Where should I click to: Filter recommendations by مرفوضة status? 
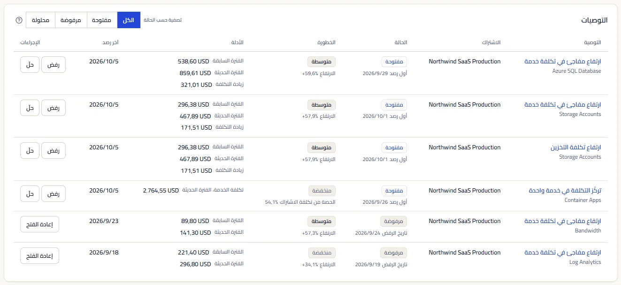coord(71,20)
